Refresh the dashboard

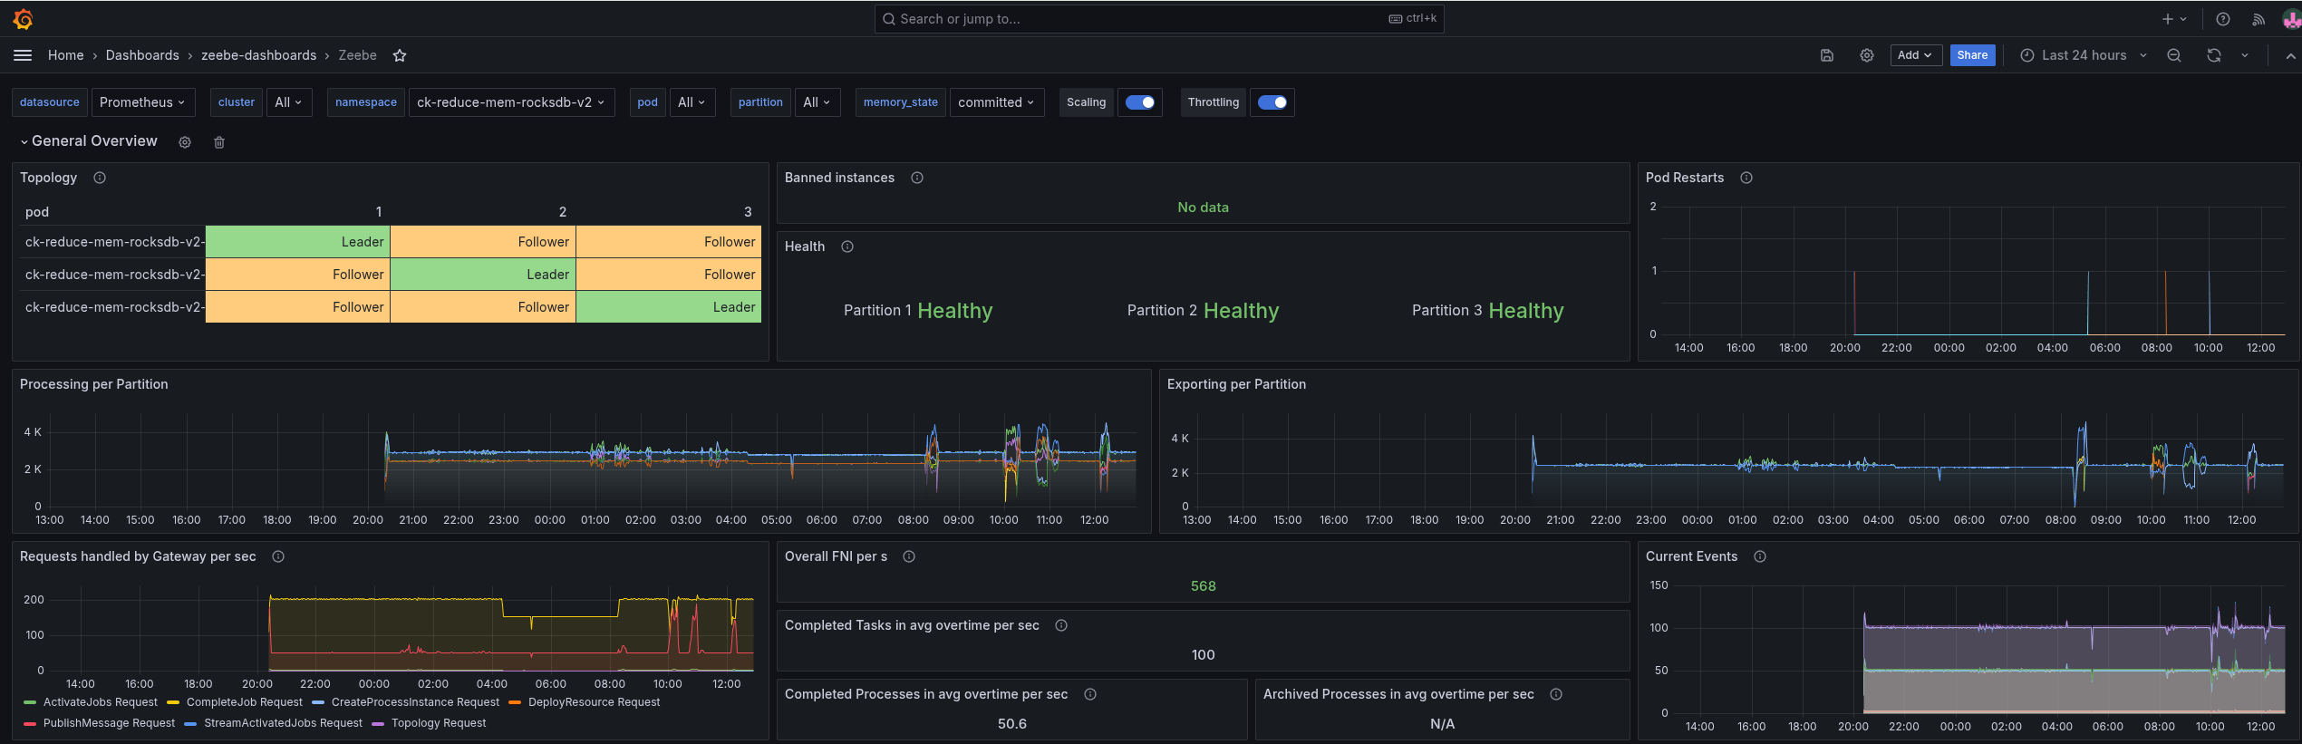2214,55
